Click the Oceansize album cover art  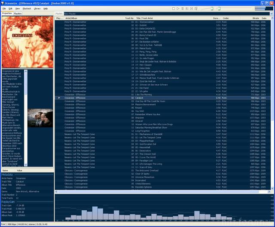pyautogui.click(x=27, y=42)
